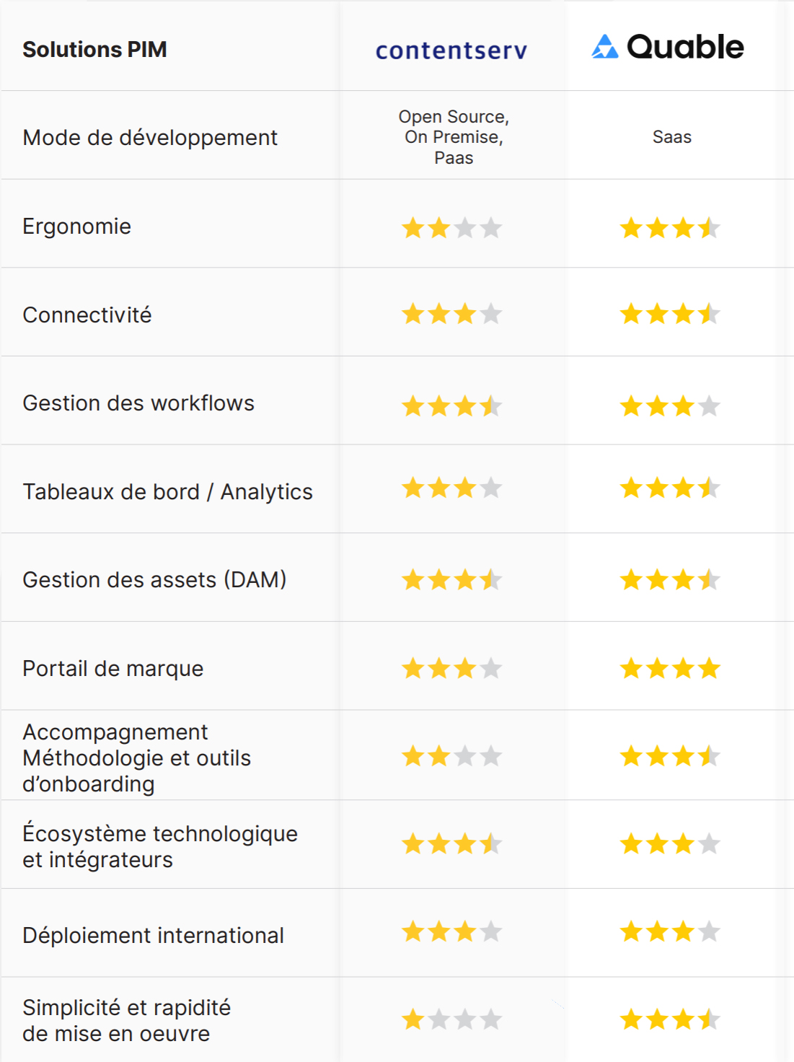Viewport: 794px width, 1062px height.
Task: Click Quable's Tableaux de bord stars
Action: pyautogui.click(x=670, y=488)
